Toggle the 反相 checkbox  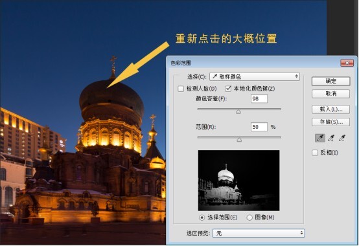(x=315, y=153)
